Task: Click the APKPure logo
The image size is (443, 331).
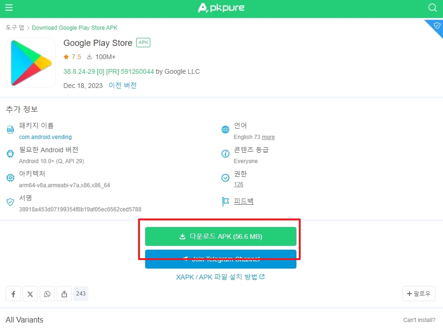Action: click(x=221, y=8)
